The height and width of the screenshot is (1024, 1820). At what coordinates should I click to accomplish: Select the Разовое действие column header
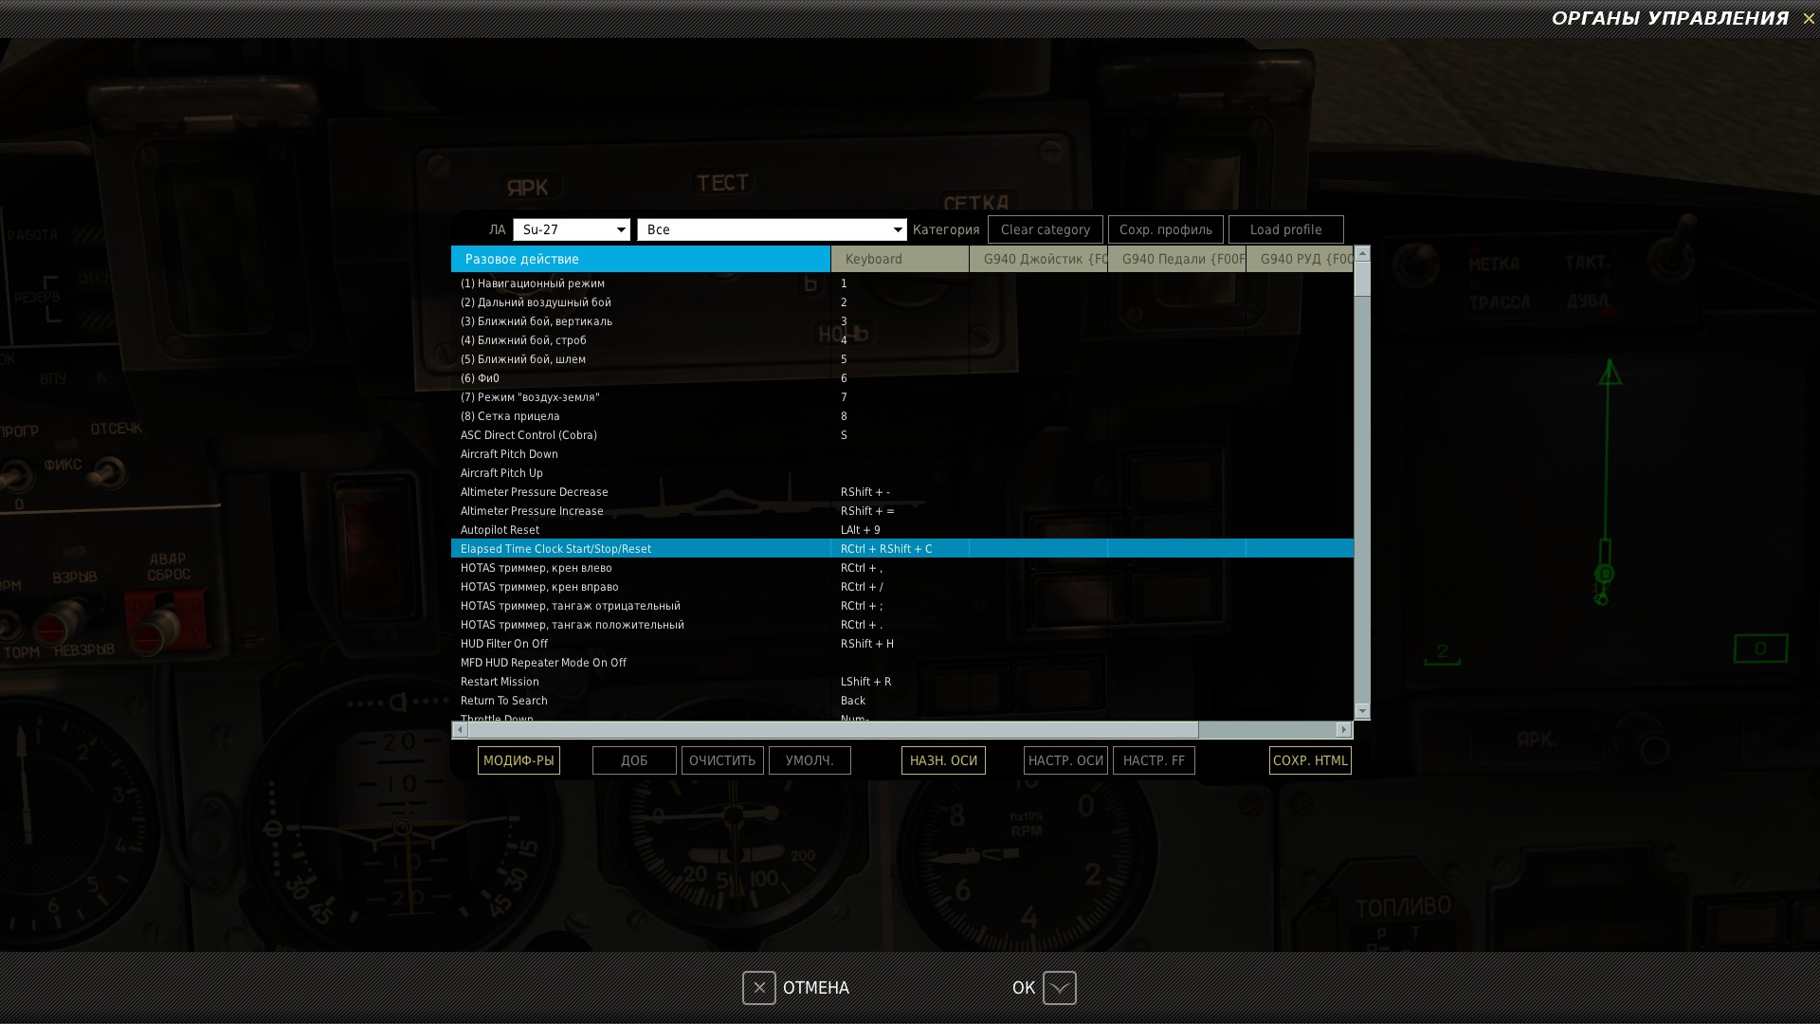[641, 259]
